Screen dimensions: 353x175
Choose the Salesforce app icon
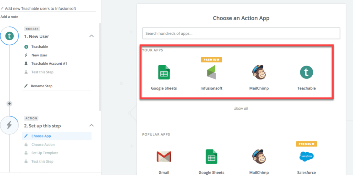click(x=306, y=156)
